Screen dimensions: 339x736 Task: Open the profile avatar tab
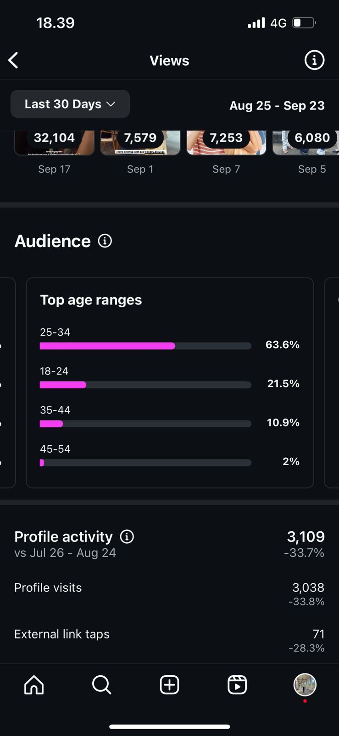[305, 684]
